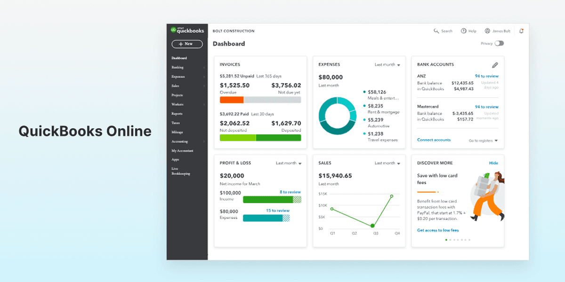Select Reports in the sidebar
Screen dimensions: 565x282
tap(178, 113)
